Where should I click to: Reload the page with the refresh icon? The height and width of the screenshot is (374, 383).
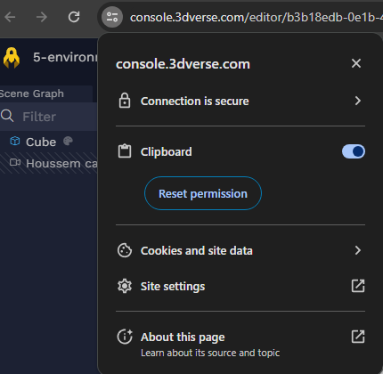[x=74, y=17]
